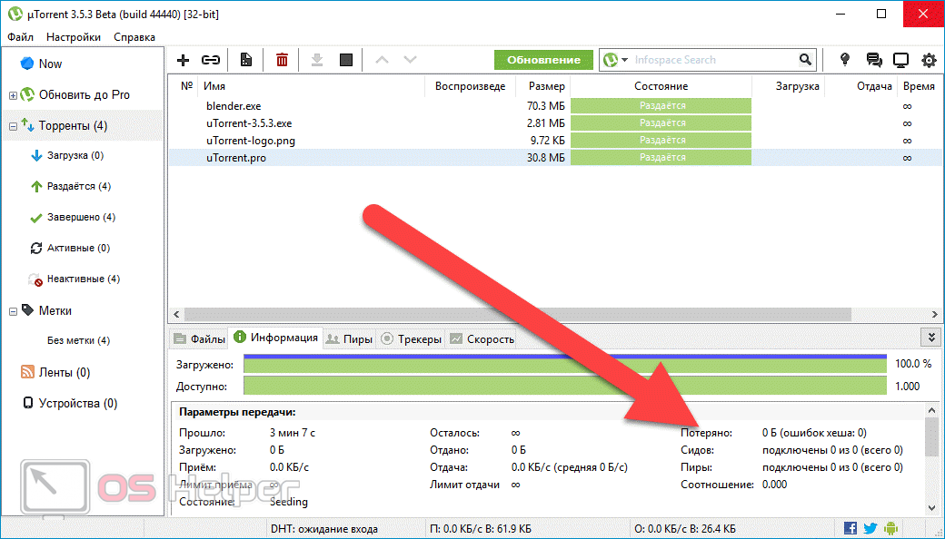Click the Facebook icon in status bar
Viewport: 945px width, 539px height.
click(x=850, y=528)
